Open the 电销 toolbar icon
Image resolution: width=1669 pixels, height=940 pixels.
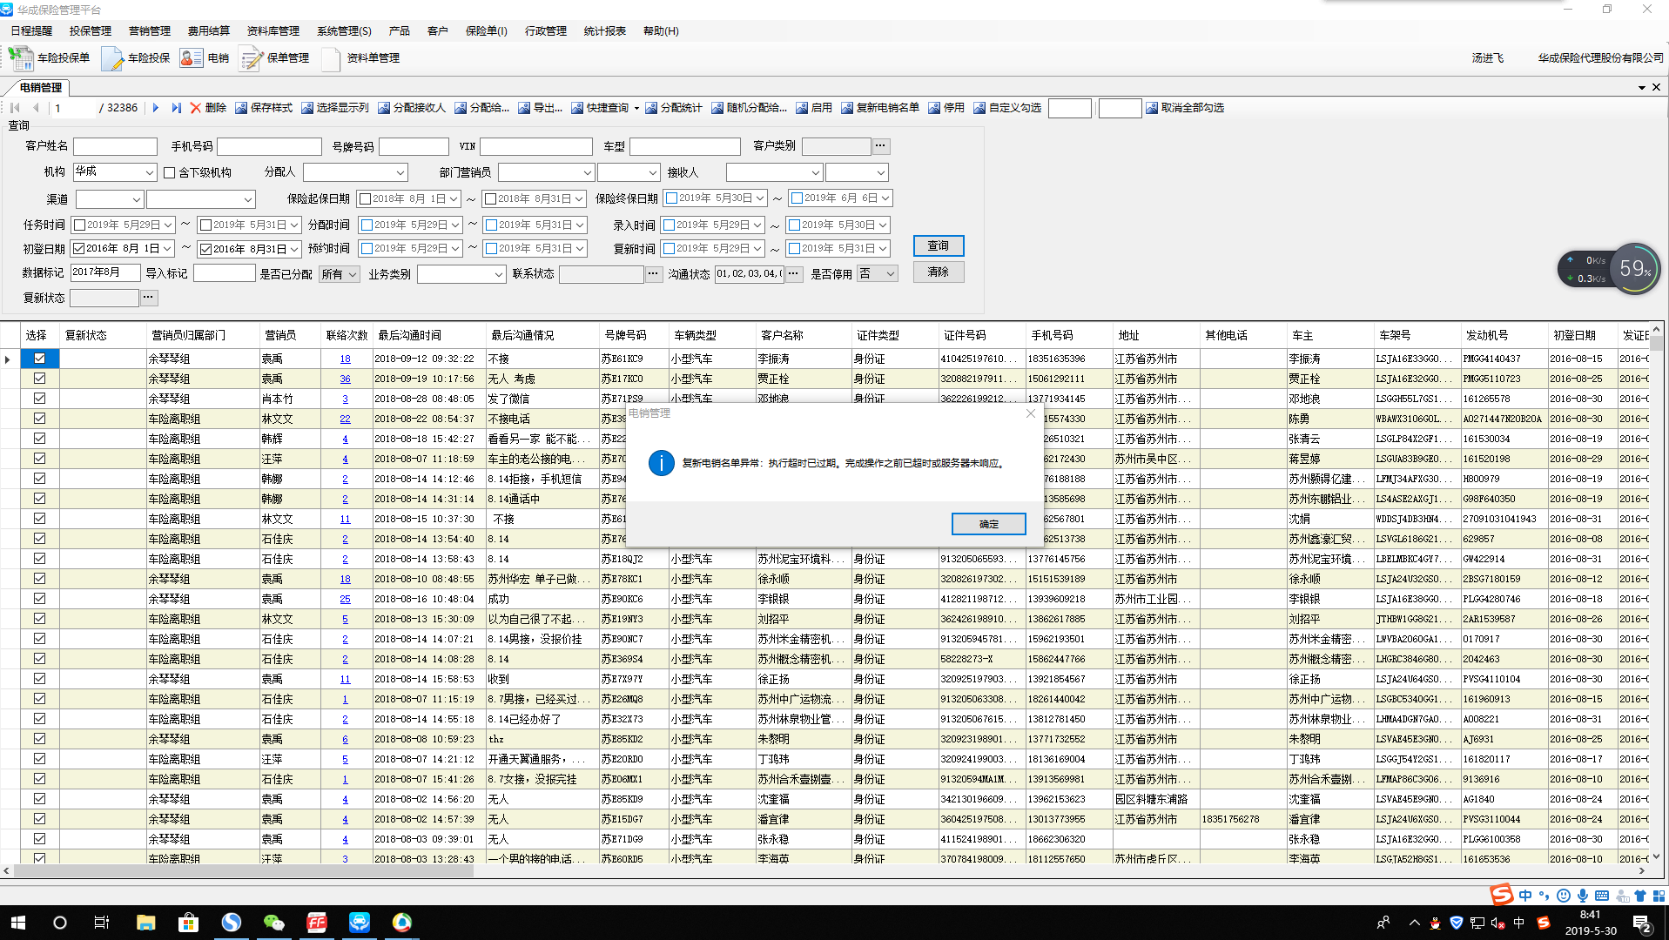pyautogui.click(x=191, y=58)
